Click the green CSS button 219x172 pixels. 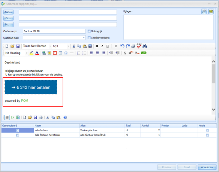pos(144,53)
